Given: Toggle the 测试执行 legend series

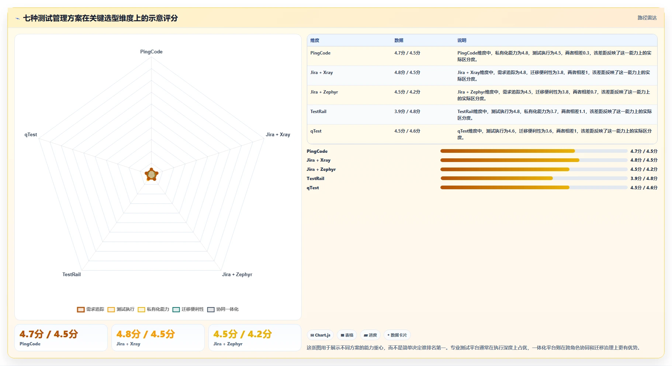Looking at the screenshot, I should 121,309.
